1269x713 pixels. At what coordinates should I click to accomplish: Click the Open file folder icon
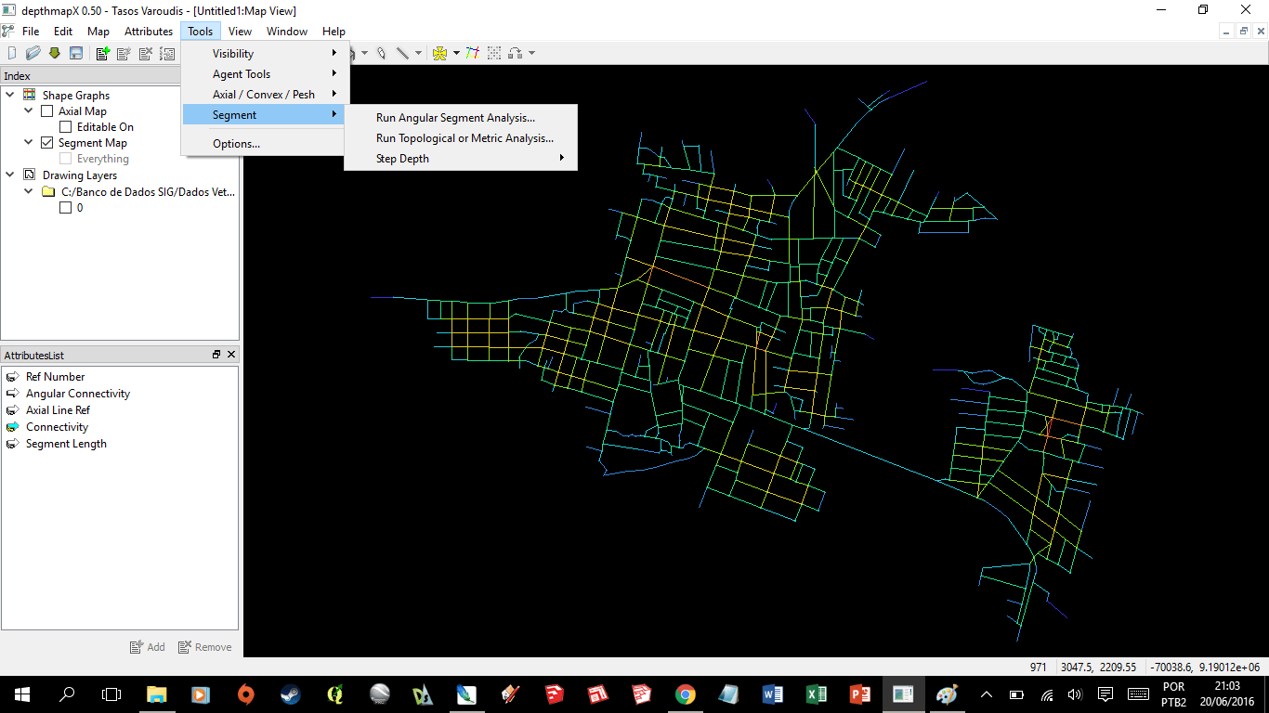coord(33,53)
